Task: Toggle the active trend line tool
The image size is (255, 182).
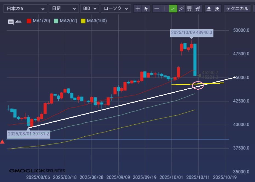Action: point(173,9)
